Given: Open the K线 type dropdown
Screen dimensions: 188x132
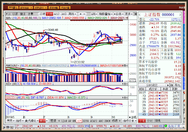Looking at the screenshot, I should coord(94,14).
